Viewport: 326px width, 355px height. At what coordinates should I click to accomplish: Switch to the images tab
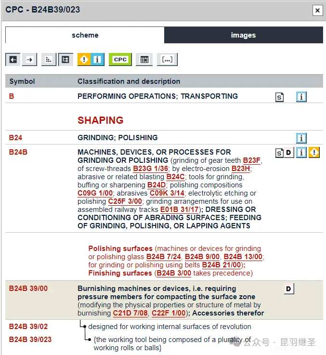pyautogui.click(x=243, y=35)
